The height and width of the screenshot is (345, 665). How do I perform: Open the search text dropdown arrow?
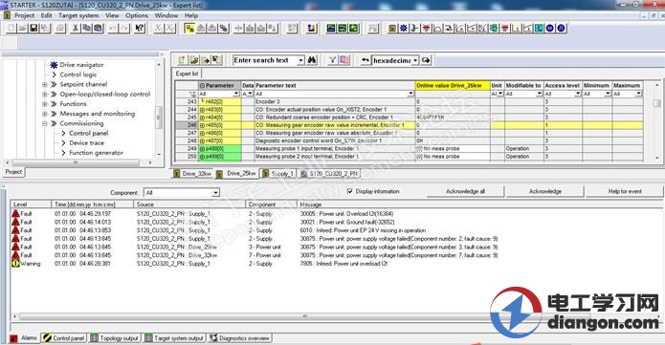click(x=300, y=60)
